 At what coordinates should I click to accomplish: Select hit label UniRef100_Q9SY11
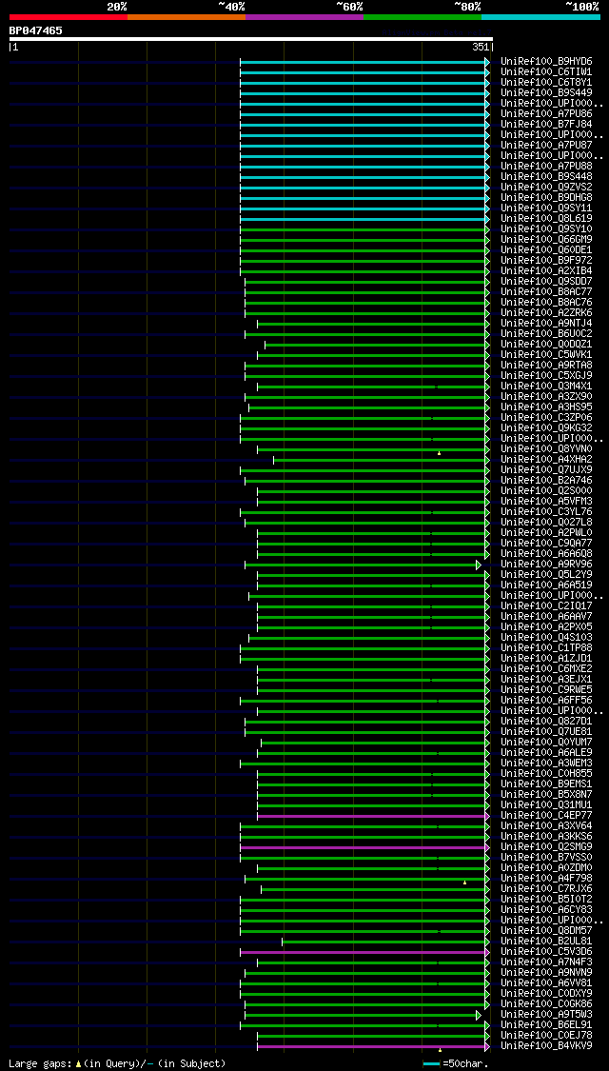546,208
